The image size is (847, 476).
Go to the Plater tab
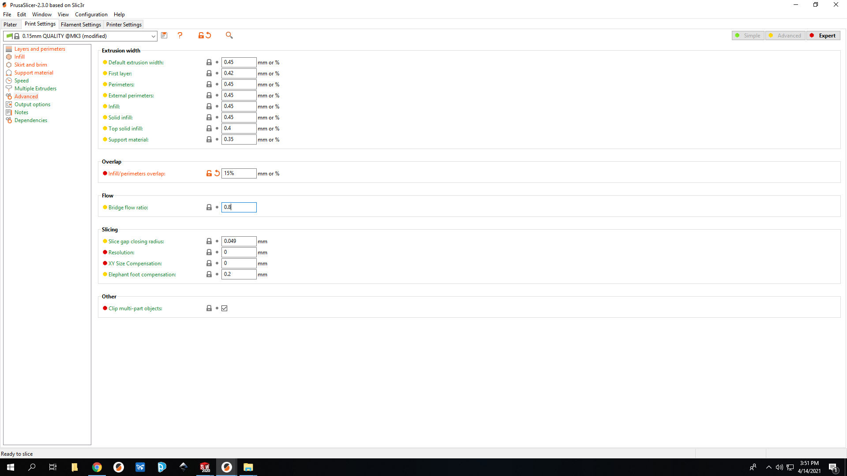(x=10, y=25)
